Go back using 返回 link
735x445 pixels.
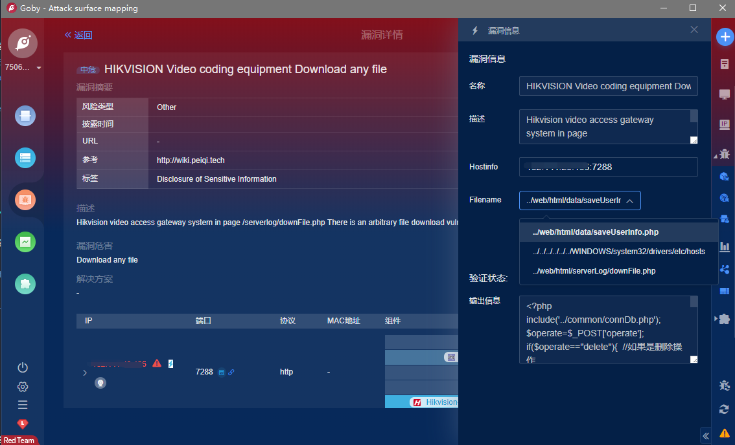78,35
